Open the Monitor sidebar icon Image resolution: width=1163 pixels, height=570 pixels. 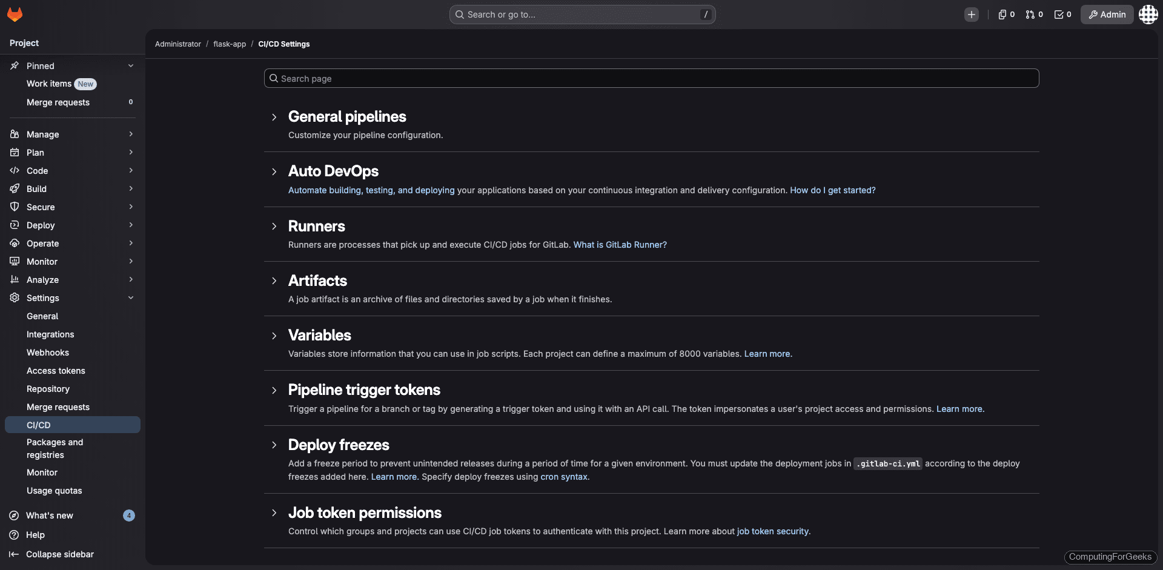[15, 261]
